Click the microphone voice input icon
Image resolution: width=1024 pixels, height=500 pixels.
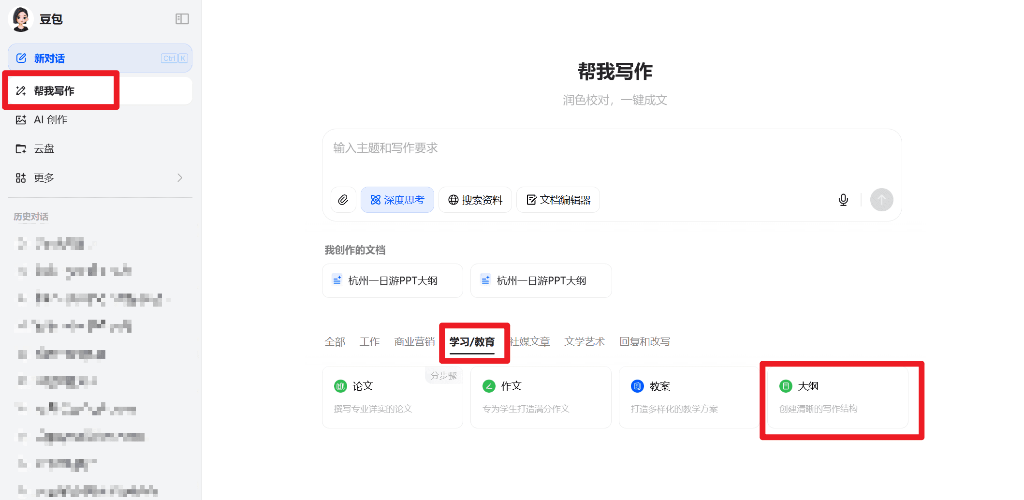(843, 200)
